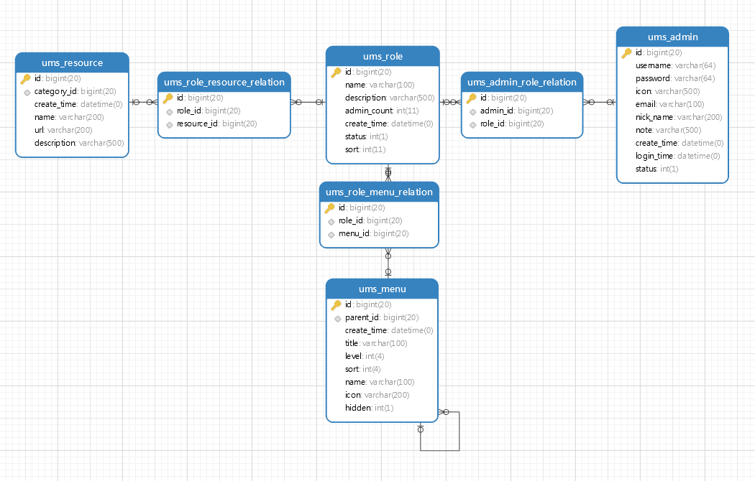Select the icon field in ums_menu

click(x=377, y=395)
